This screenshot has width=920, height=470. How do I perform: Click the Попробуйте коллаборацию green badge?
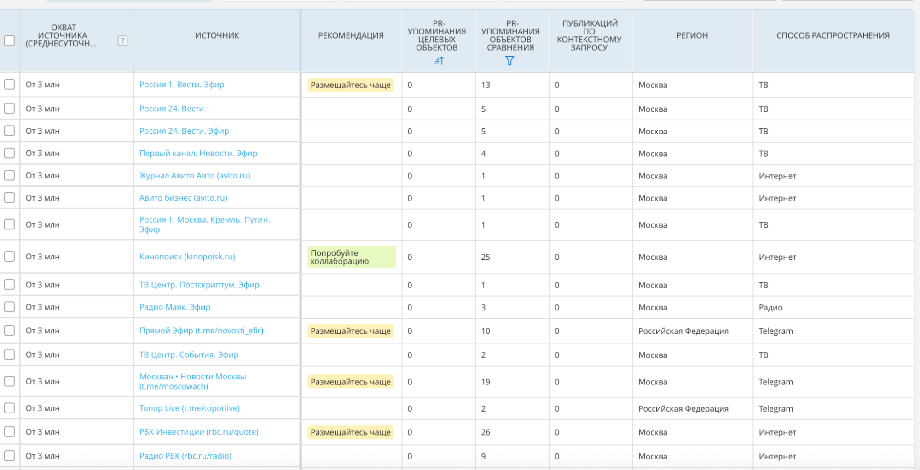click(x=351, y=257)
